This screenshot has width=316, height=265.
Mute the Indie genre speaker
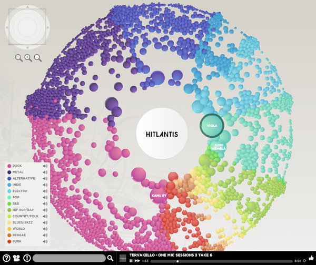point(45,185)
